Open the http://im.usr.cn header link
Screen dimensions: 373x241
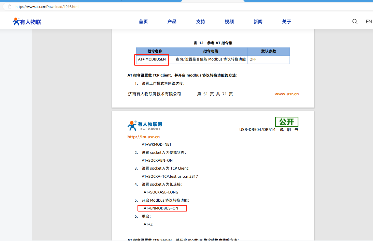[x=144, y=137]
